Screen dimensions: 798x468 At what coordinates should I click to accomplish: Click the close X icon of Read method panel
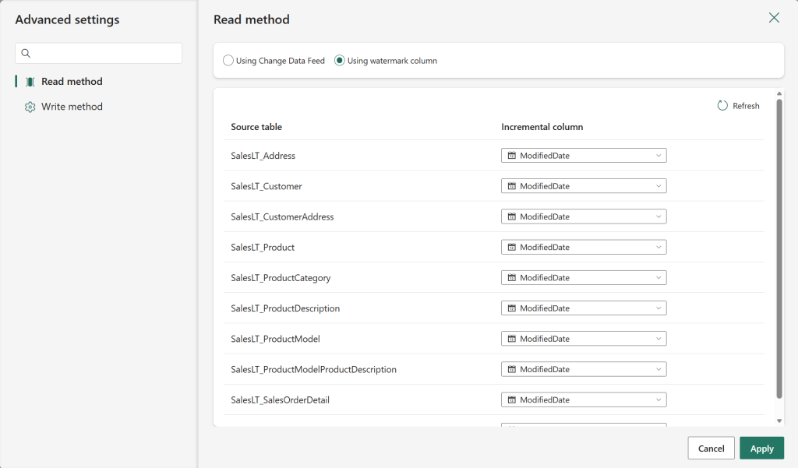point(774,17)
